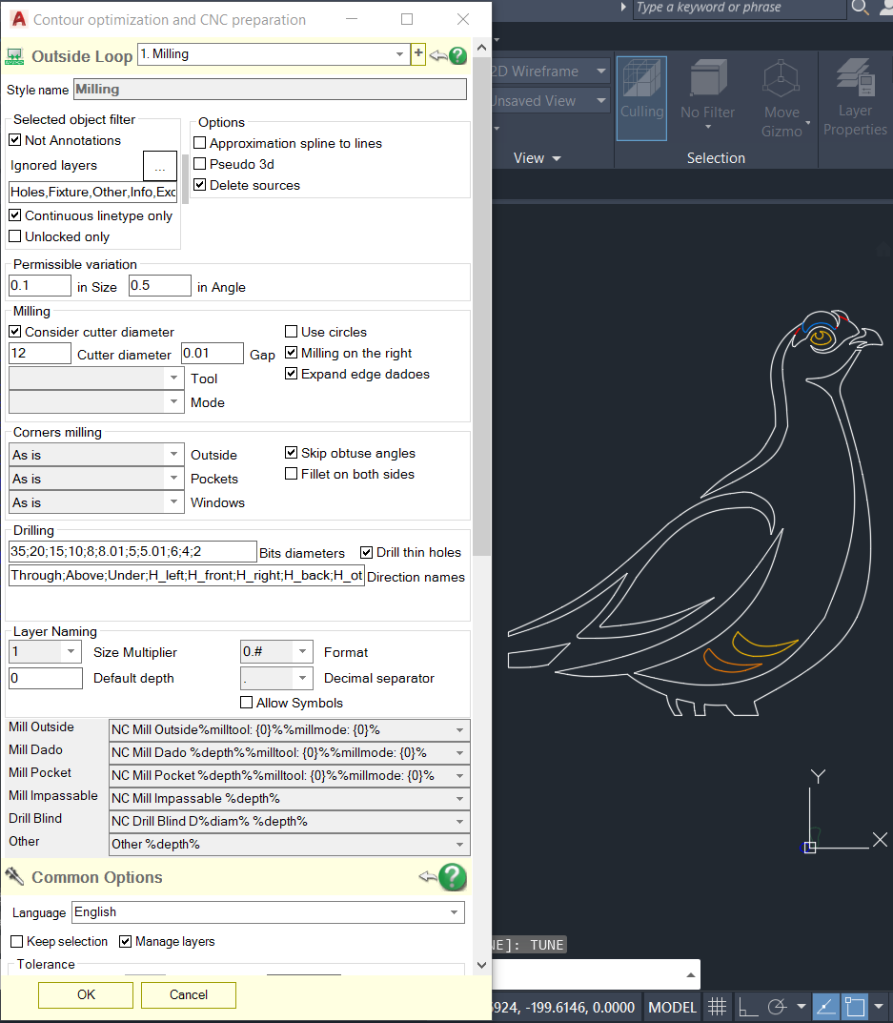Click the dialog scrollbar up arrow
Image resolution: width=893 pixels, height=1023 pixels.
tap(481, 47)
